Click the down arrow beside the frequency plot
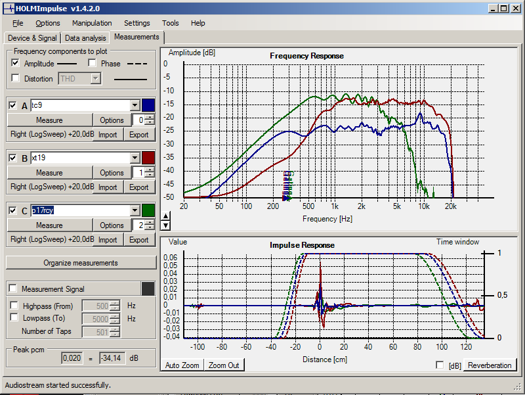The height and width of the screenshot is (395, 525). [166, 225]
